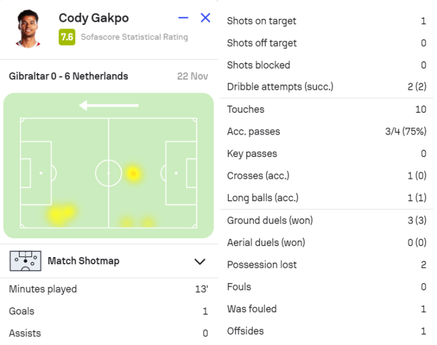Click the Sofascore Statistical Rating label

[134, 37]
